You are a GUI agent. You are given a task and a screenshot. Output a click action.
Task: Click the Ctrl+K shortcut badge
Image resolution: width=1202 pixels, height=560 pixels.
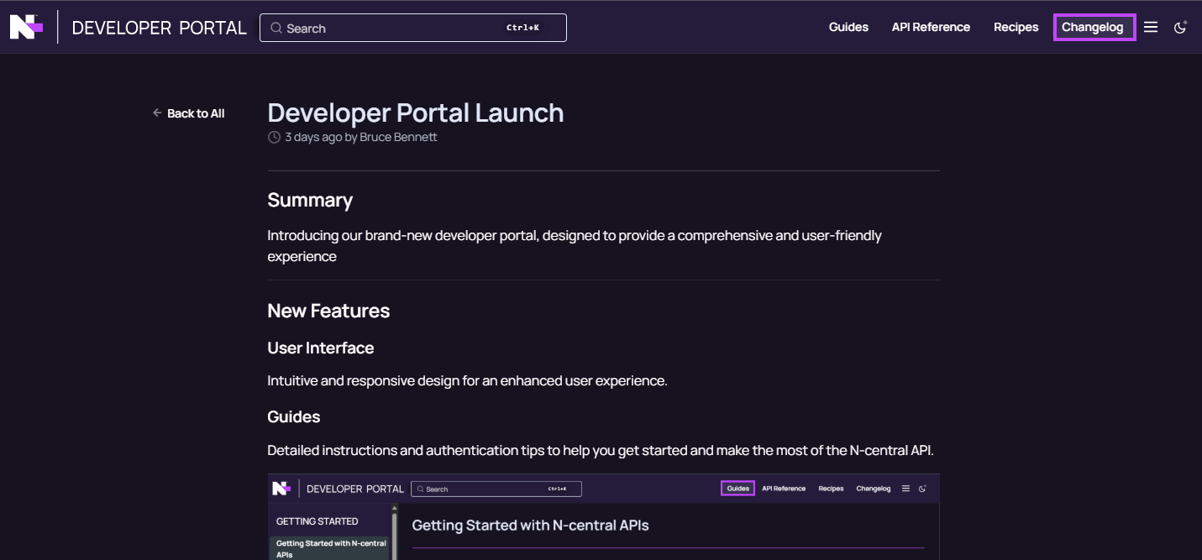(x=522, y=28)
